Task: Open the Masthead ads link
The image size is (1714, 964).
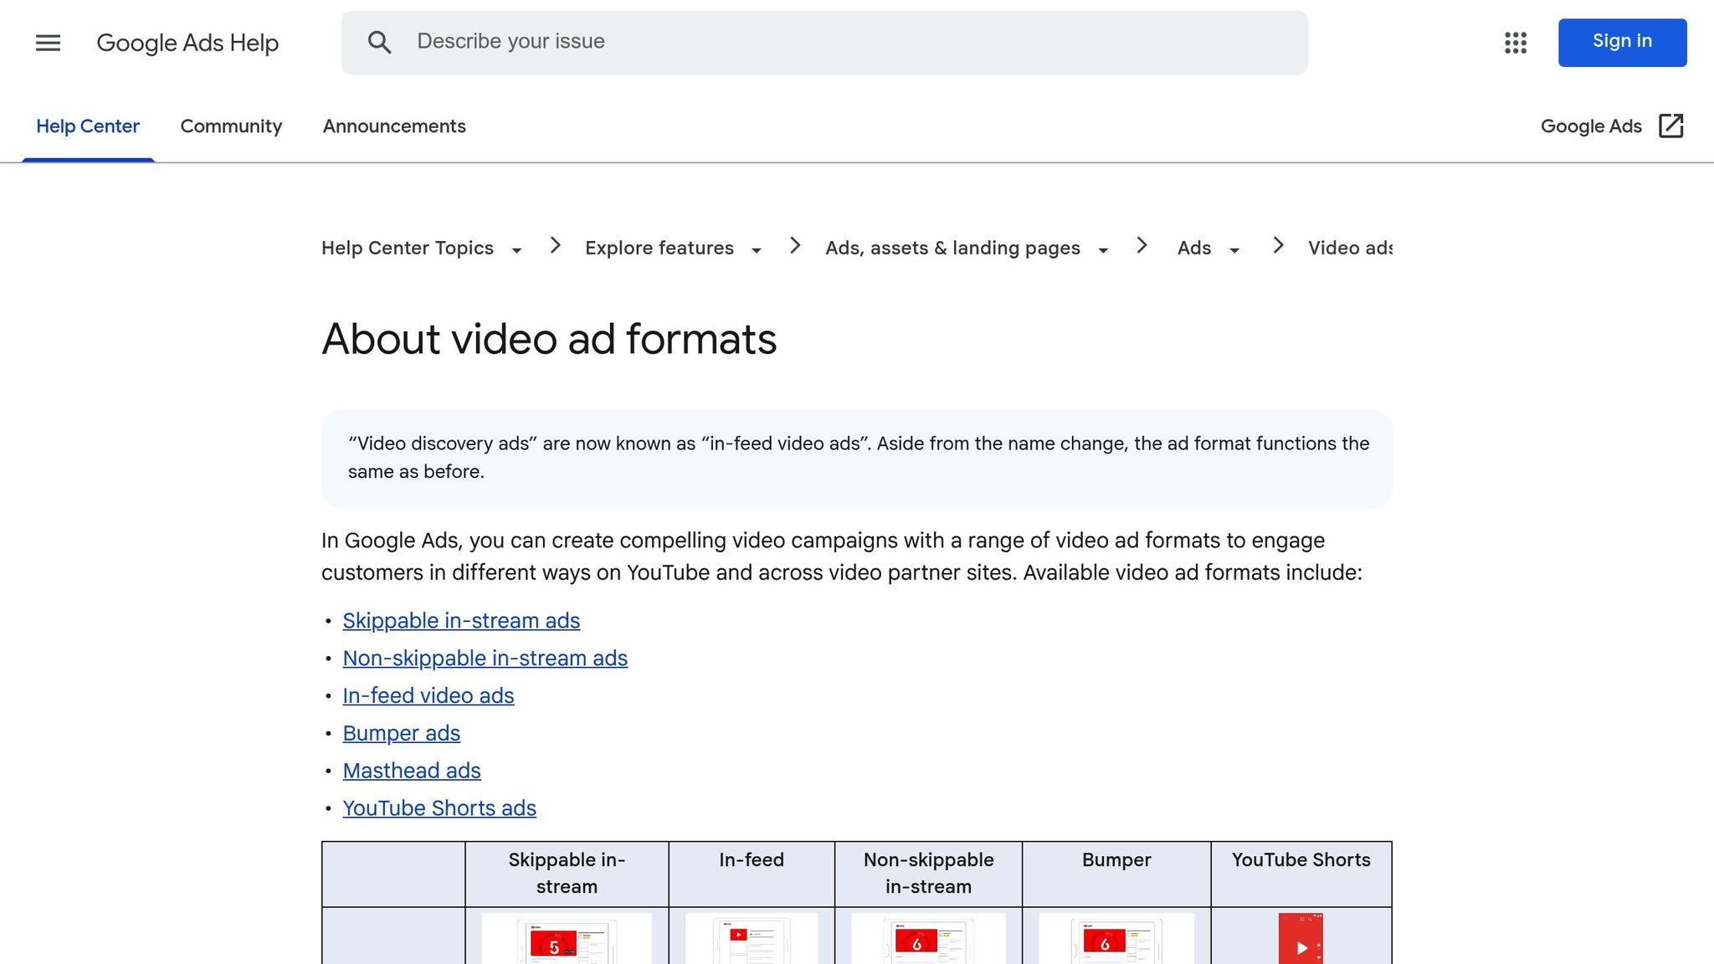Action: [412, 771]
